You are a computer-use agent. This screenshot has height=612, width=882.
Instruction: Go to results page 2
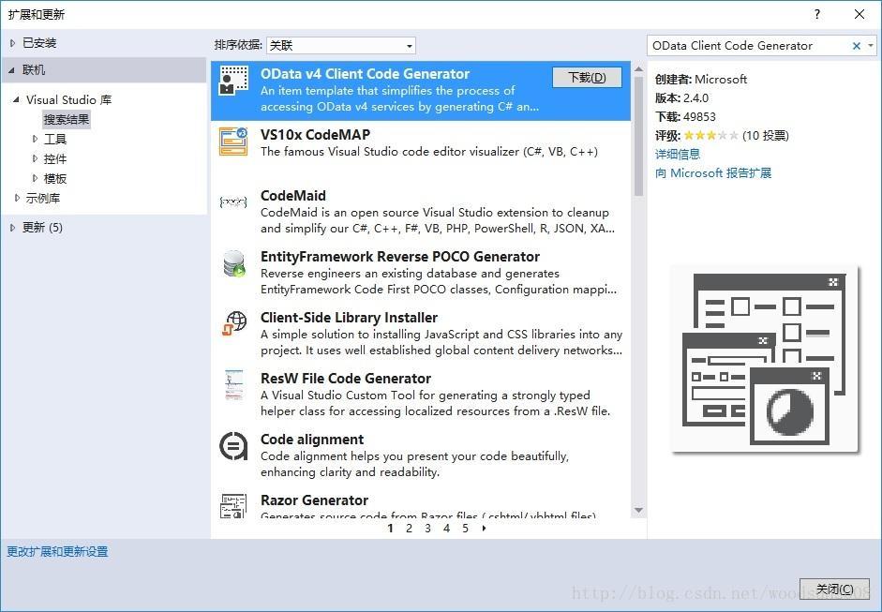click(x=409, y=529)
